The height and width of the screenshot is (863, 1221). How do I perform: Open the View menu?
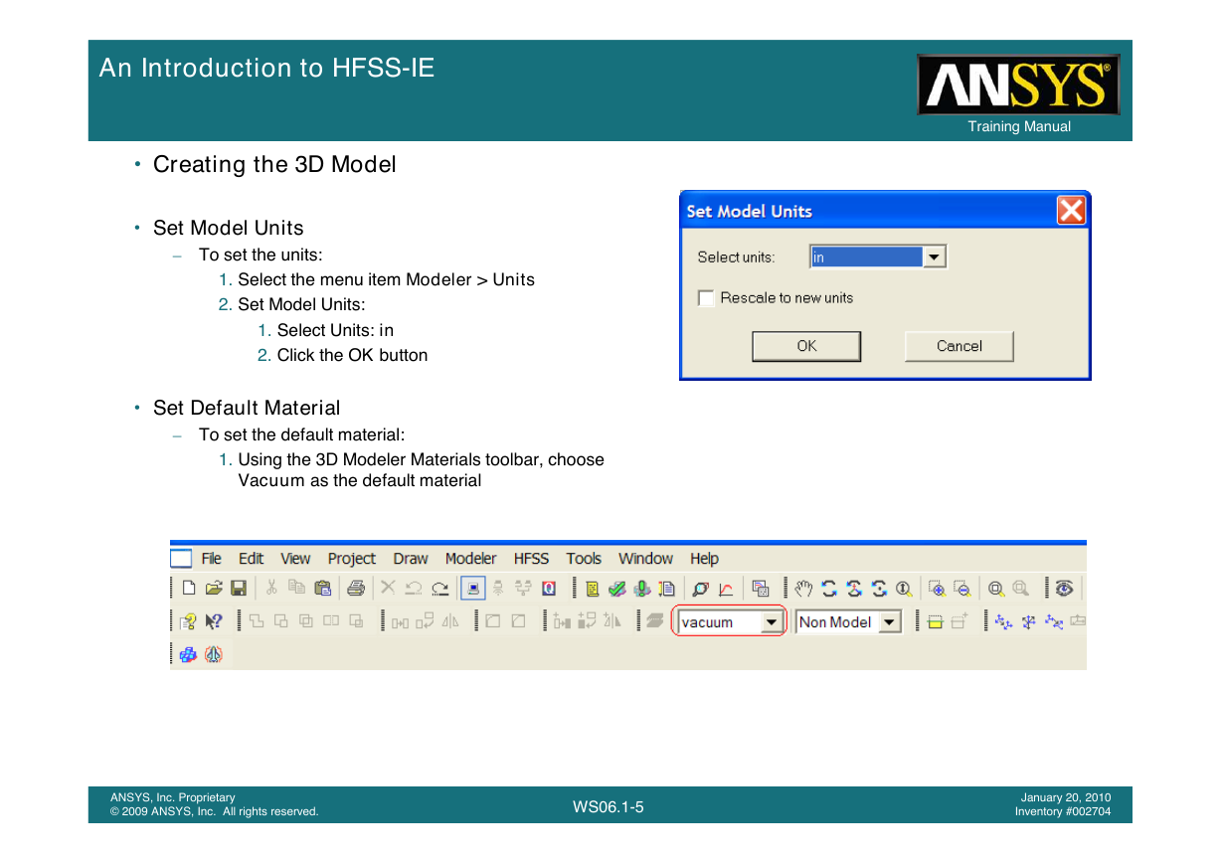click(295, 559)
